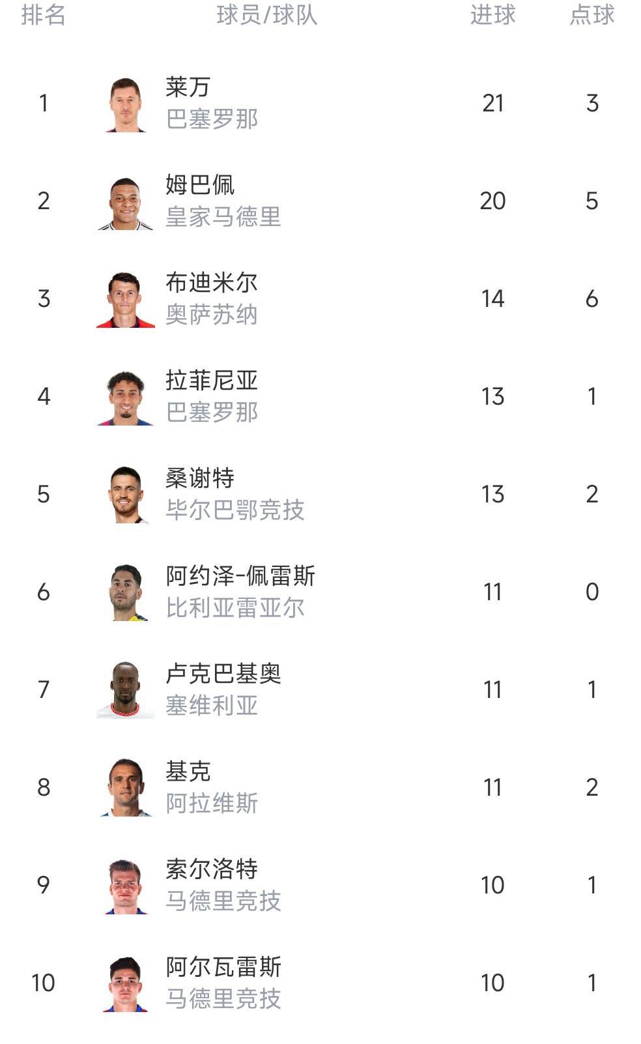This screenshot has width=641, height=1044.
Task: Open the 阿约泽-佩雷斯 avatar
Action: (x=126, y=593)
